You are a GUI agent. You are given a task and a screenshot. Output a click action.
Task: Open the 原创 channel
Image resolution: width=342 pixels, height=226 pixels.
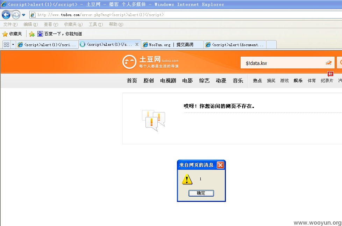(149, 81)
